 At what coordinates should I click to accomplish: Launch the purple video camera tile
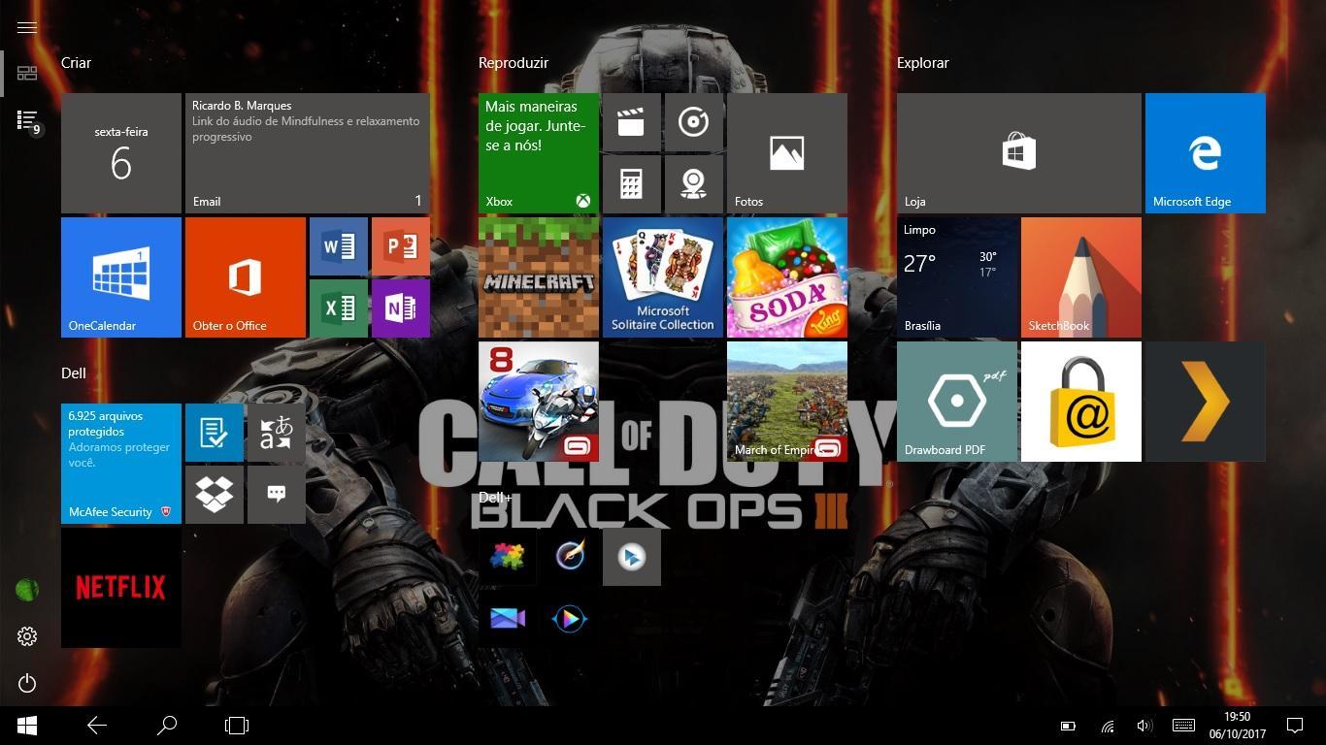(508, 619)
